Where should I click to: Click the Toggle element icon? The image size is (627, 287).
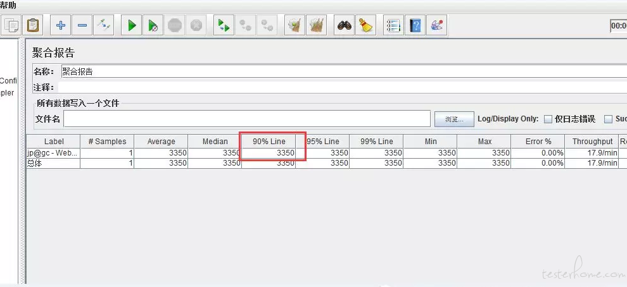(104, 25)
